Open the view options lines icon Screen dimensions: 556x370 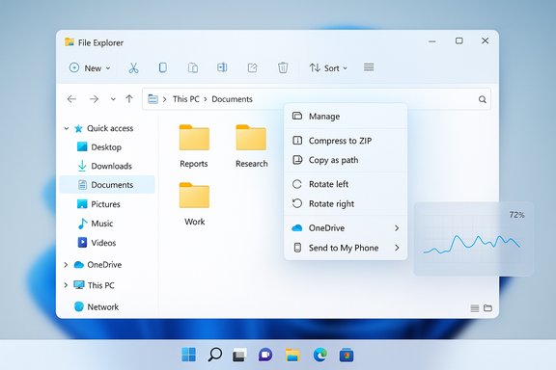tap(369, 66)
